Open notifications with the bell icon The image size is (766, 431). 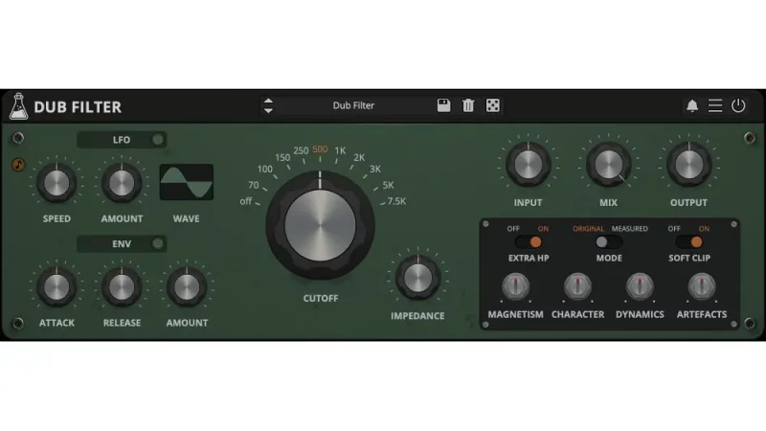pos(692,106)
